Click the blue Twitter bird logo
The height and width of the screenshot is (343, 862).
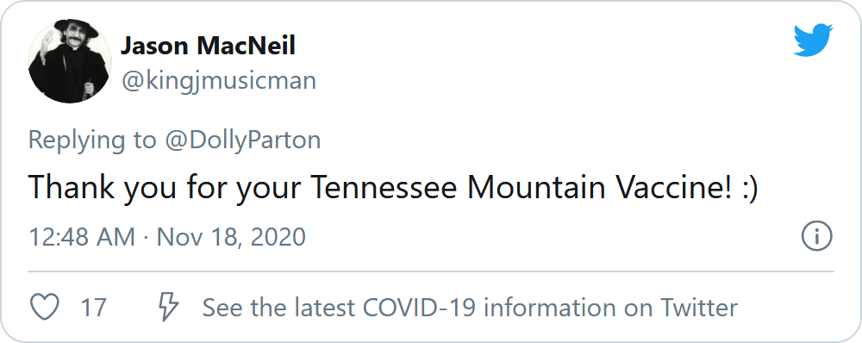click(813, 40)
